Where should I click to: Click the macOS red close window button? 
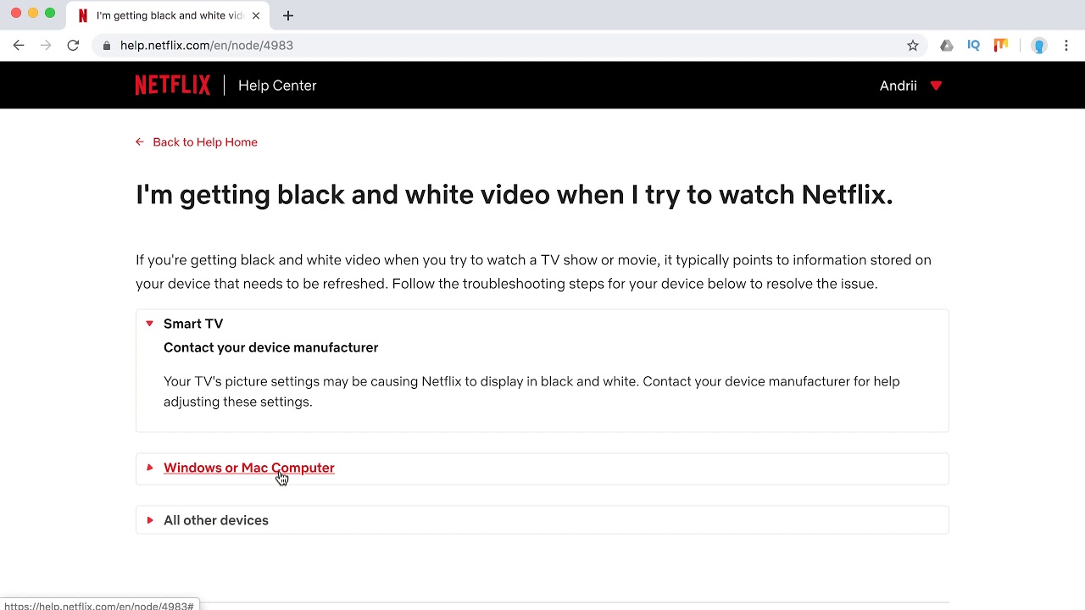pos(16,13)
